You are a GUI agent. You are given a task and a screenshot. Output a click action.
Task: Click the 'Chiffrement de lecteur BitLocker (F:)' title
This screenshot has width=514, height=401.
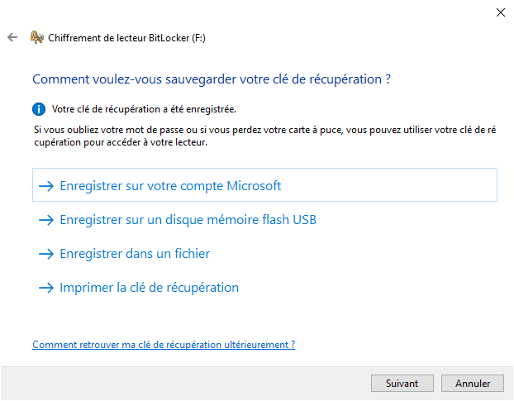126,37
